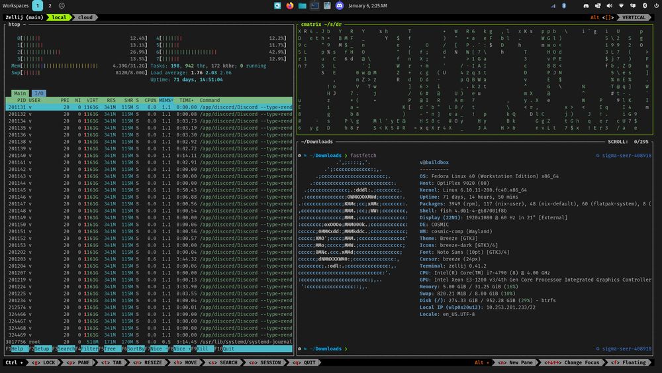Click the Zellij QUIT hint in bottom bar
The width and height of the screenshot is (662, 373).
point(304,362)
